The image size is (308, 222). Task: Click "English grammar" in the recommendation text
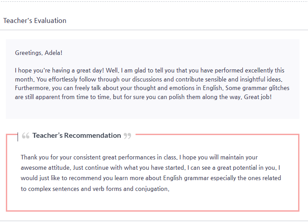[186, 178]
